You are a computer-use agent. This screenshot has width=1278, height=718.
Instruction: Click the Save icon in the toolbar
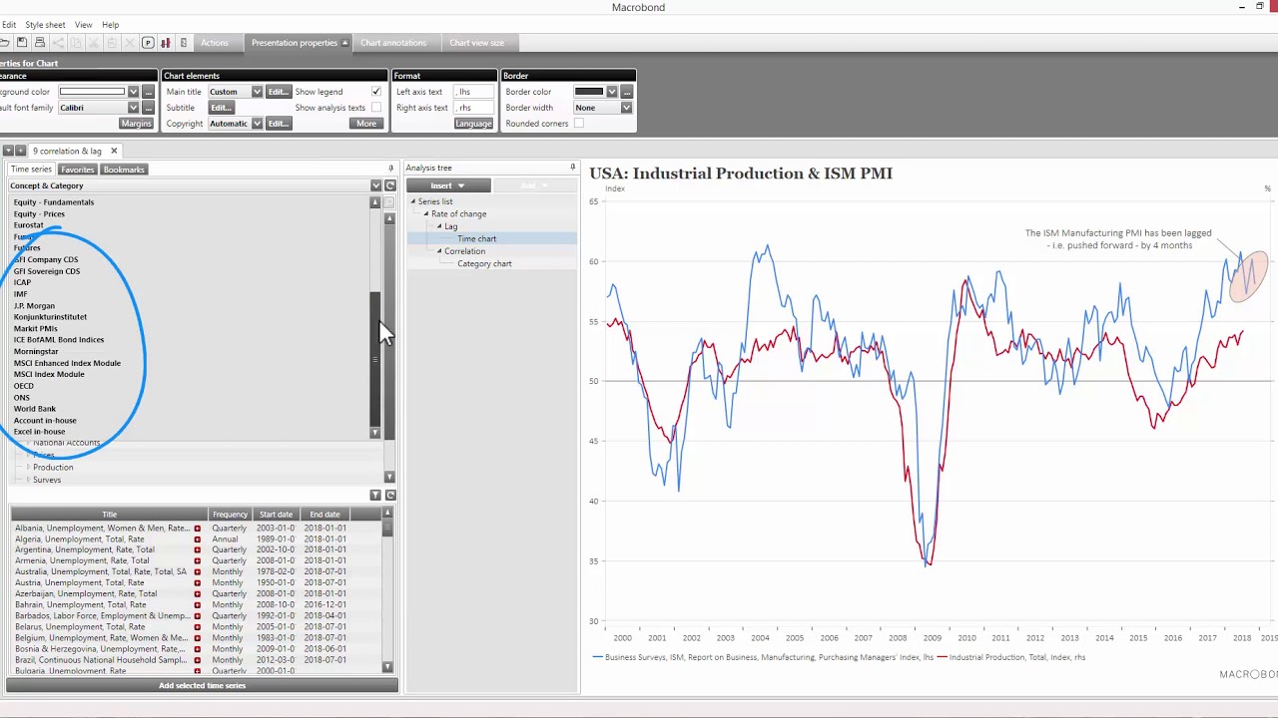click(21, 43)
